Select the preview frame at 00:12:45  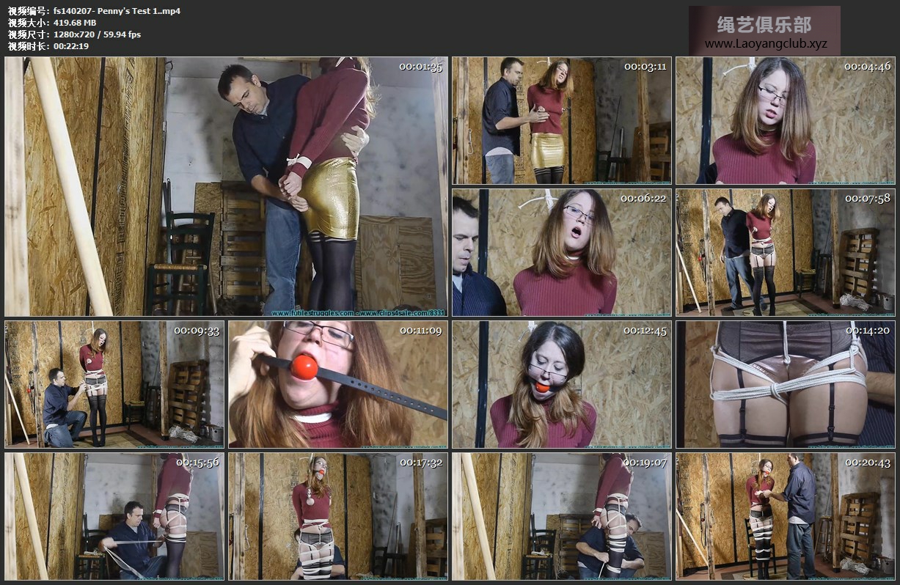pyautogui.click(x=561, y=383)
